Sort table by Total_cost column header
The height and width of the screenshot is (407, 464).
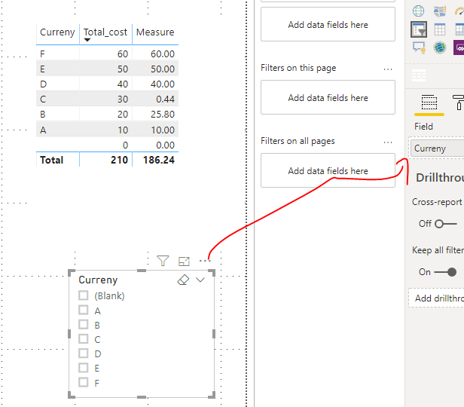click(x=105, y=32)
